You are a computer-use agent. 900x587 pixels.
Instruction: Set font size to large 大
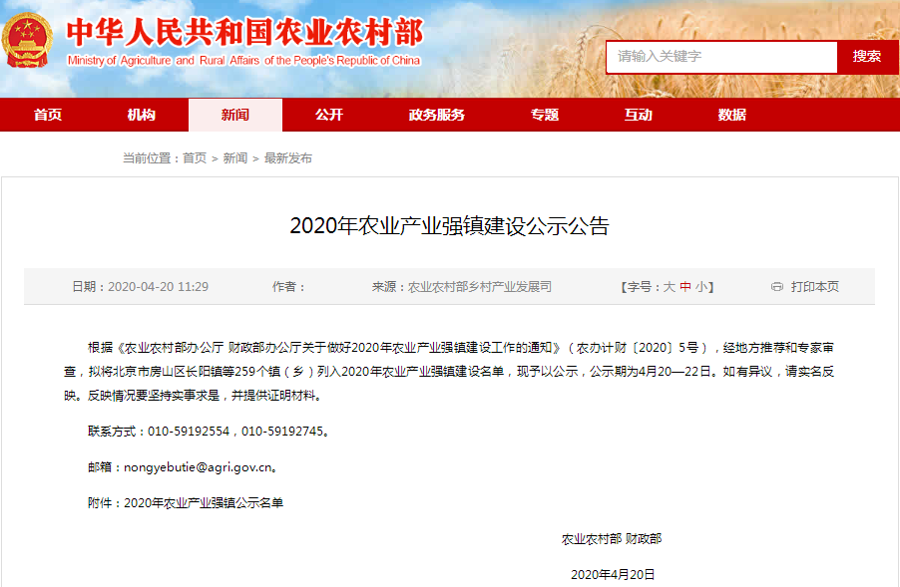[x=670, y=287]
